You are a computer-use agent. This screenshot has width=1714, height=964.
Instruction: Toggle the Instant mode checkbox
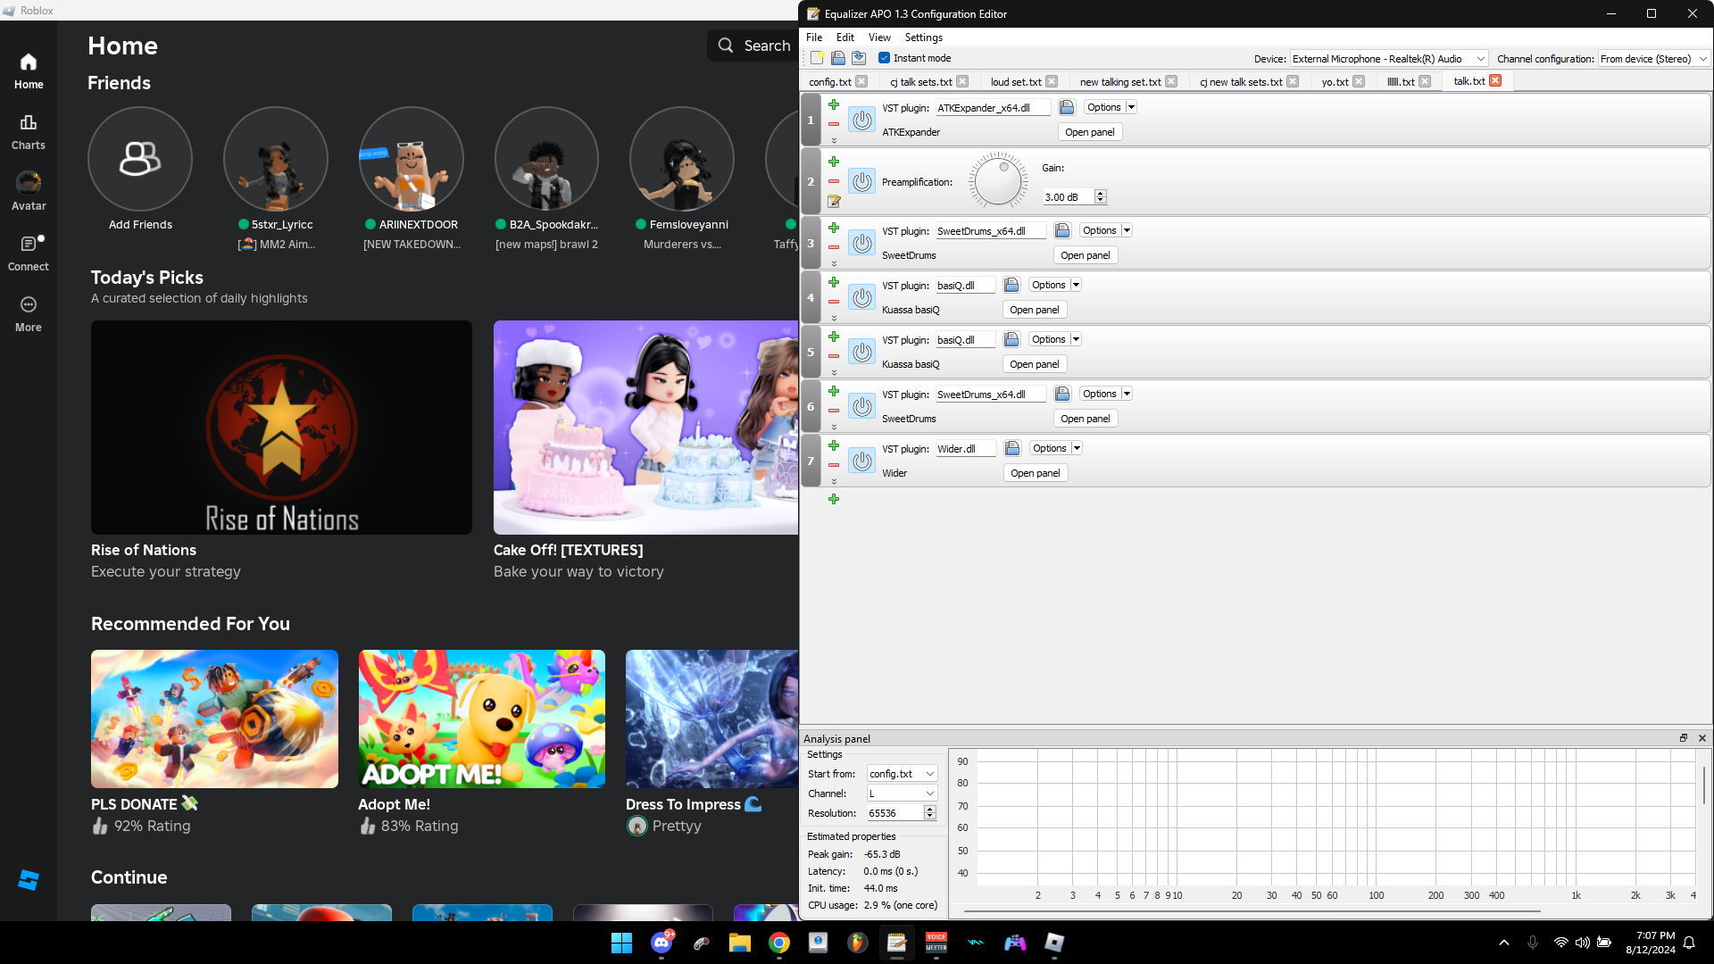point(884,58)
